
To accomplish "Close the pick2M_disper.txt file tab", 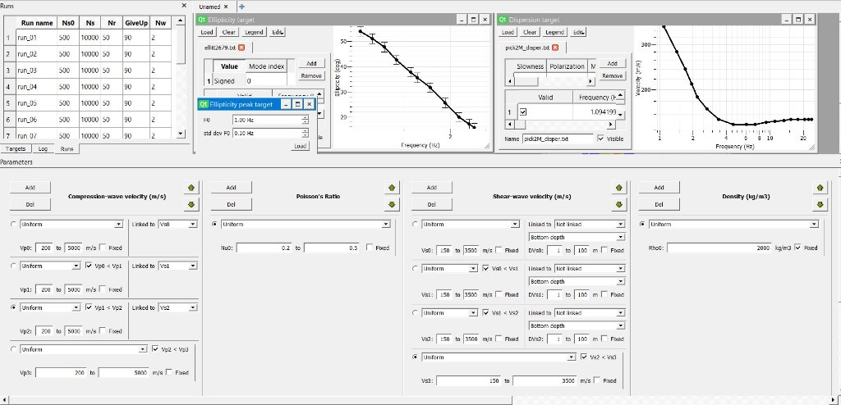I will 555,48.
